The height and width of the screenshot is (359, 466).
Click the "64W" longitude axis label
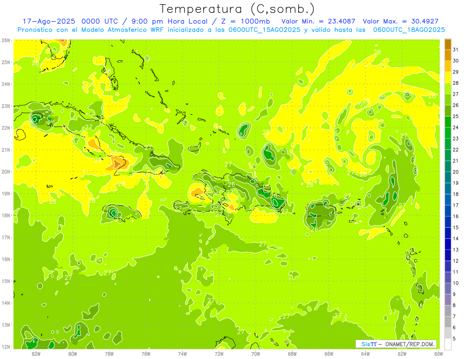coord(365,354)
